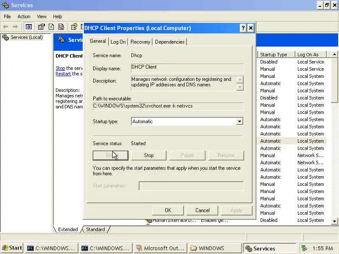The width and height of the screenshot is (339, 254).
Task: Click the services list vertical scrollbar thumb
Action: click(334, 80)
